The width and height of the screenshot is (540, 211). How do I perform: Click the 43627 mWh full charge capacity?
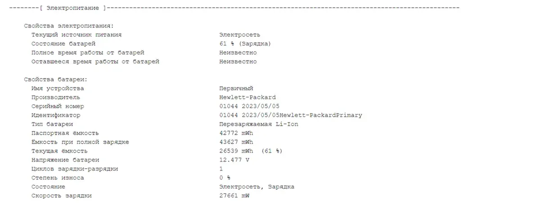coord(236,142)
